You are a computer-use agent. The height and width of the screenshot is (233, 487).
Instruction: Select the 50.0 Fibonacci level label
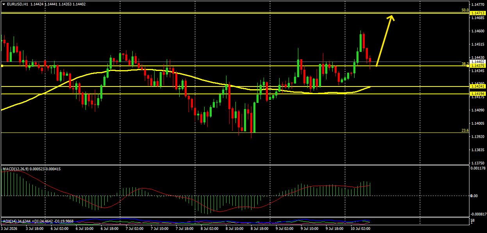point(465,10)
